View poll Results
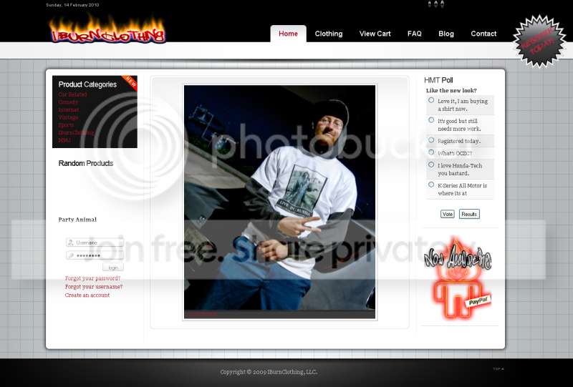The height and width of the screenshot is (387, 573). tap(469, 214)
